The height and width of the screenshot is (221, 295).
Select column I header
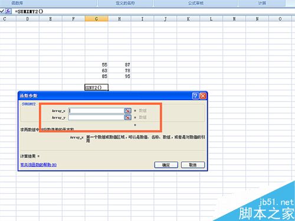pyautogui.click(x=142, y=19)
